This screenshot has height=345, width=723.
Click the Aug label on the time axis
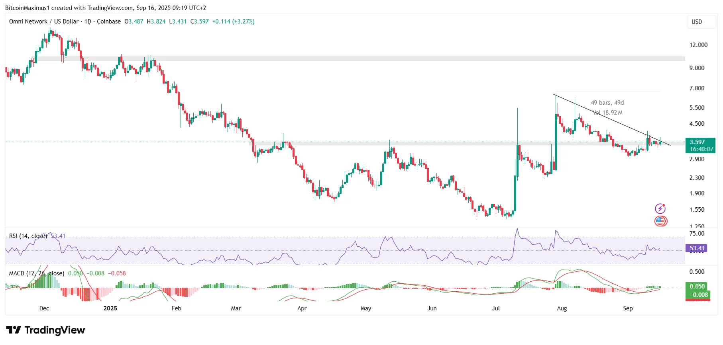click(x=562, y=308)
